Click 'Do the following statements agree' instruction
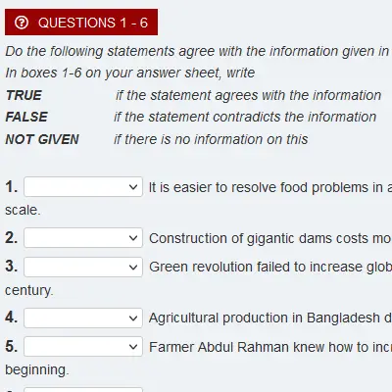392x392 pixels. click(x=198, y=51)
